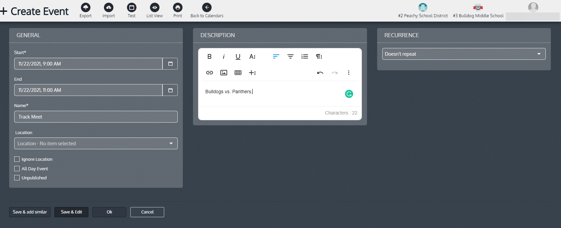Select #3 Bulldog Middle School

coord(478,10)
